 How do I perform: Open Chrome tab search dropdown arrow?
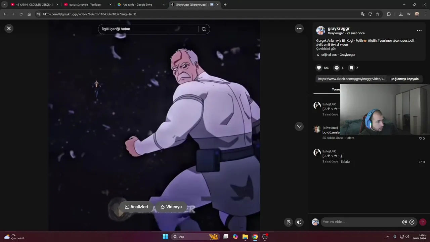tap(4, 5)
